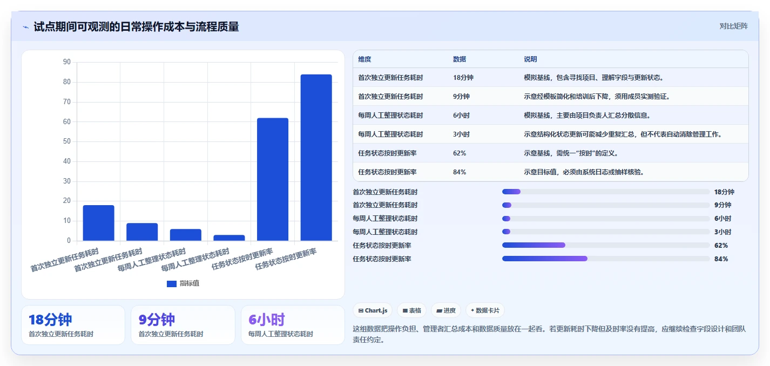The image size is (770, 366).
Task: Select the 表格 chip
Action: point(411,310)
